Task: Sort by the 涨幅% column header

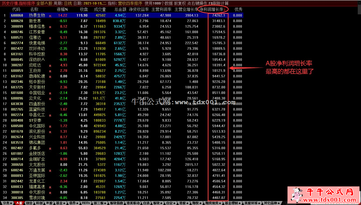Action: tap(62, 10)
